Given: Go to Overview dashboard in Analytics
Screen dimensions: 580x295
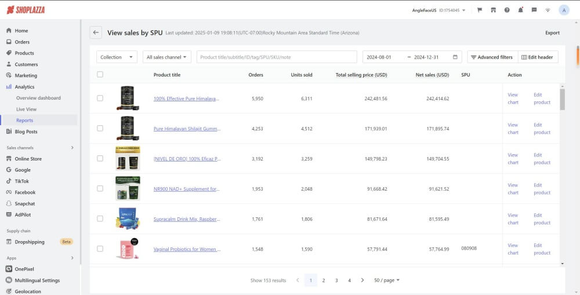Looking at the screenshot, I should tap(38, 98).
